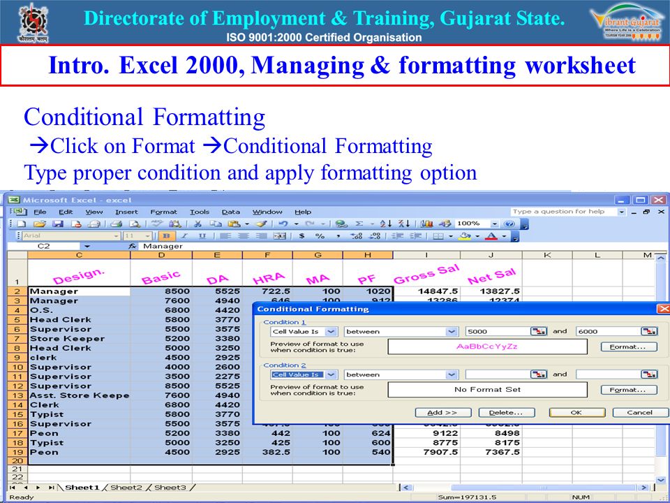Click the Paste clipboard icon

coord(234,224)
